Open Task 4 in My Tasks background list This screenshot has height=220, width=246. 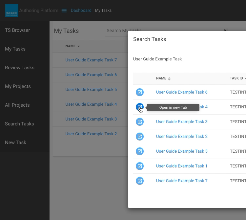click(x=91, y=104)
